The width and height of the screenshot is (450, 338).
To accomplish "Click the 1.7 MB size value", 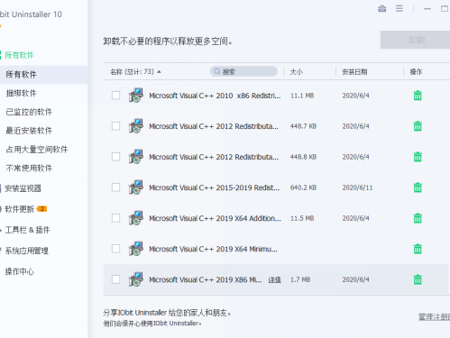I will (300, 279).
